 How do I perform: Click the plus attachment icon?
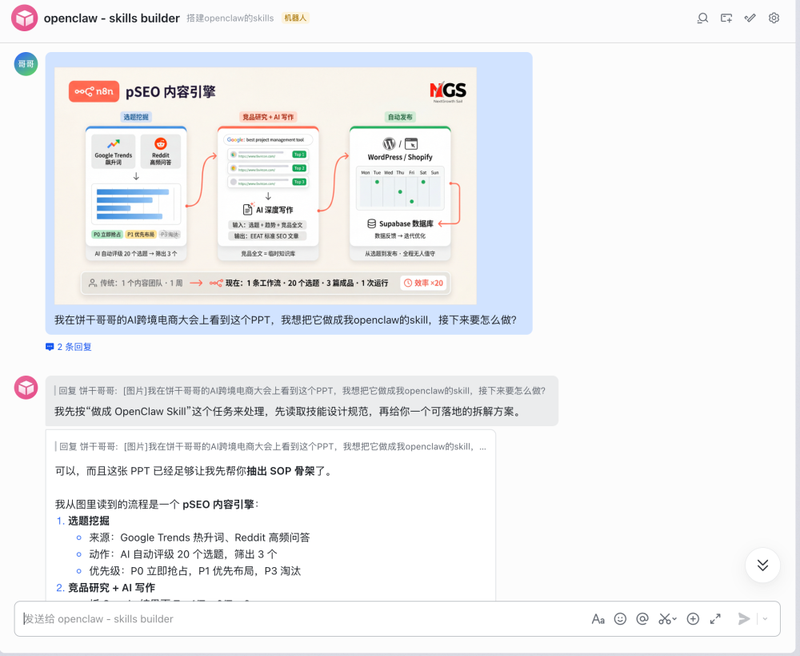pyautogui.click(x=693, y=618)
